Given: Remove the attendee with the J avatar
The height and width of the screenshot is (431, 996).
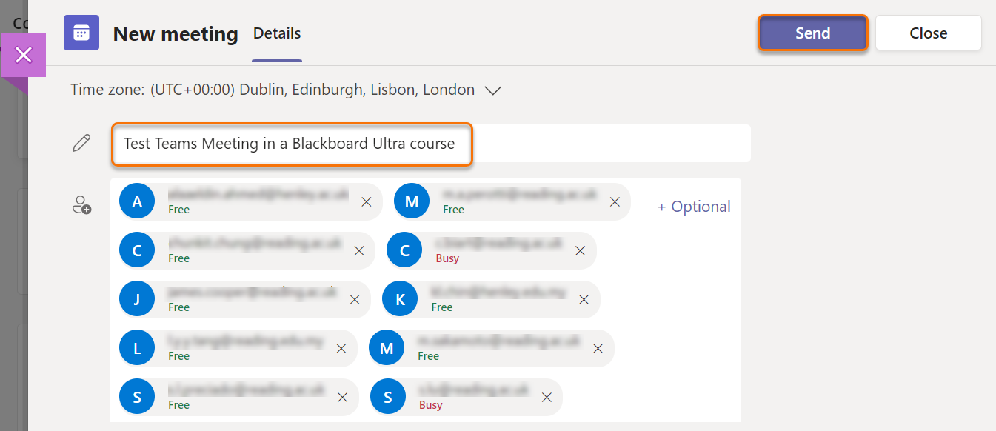Looking at the screenshot, I should [x=355, y=299].
